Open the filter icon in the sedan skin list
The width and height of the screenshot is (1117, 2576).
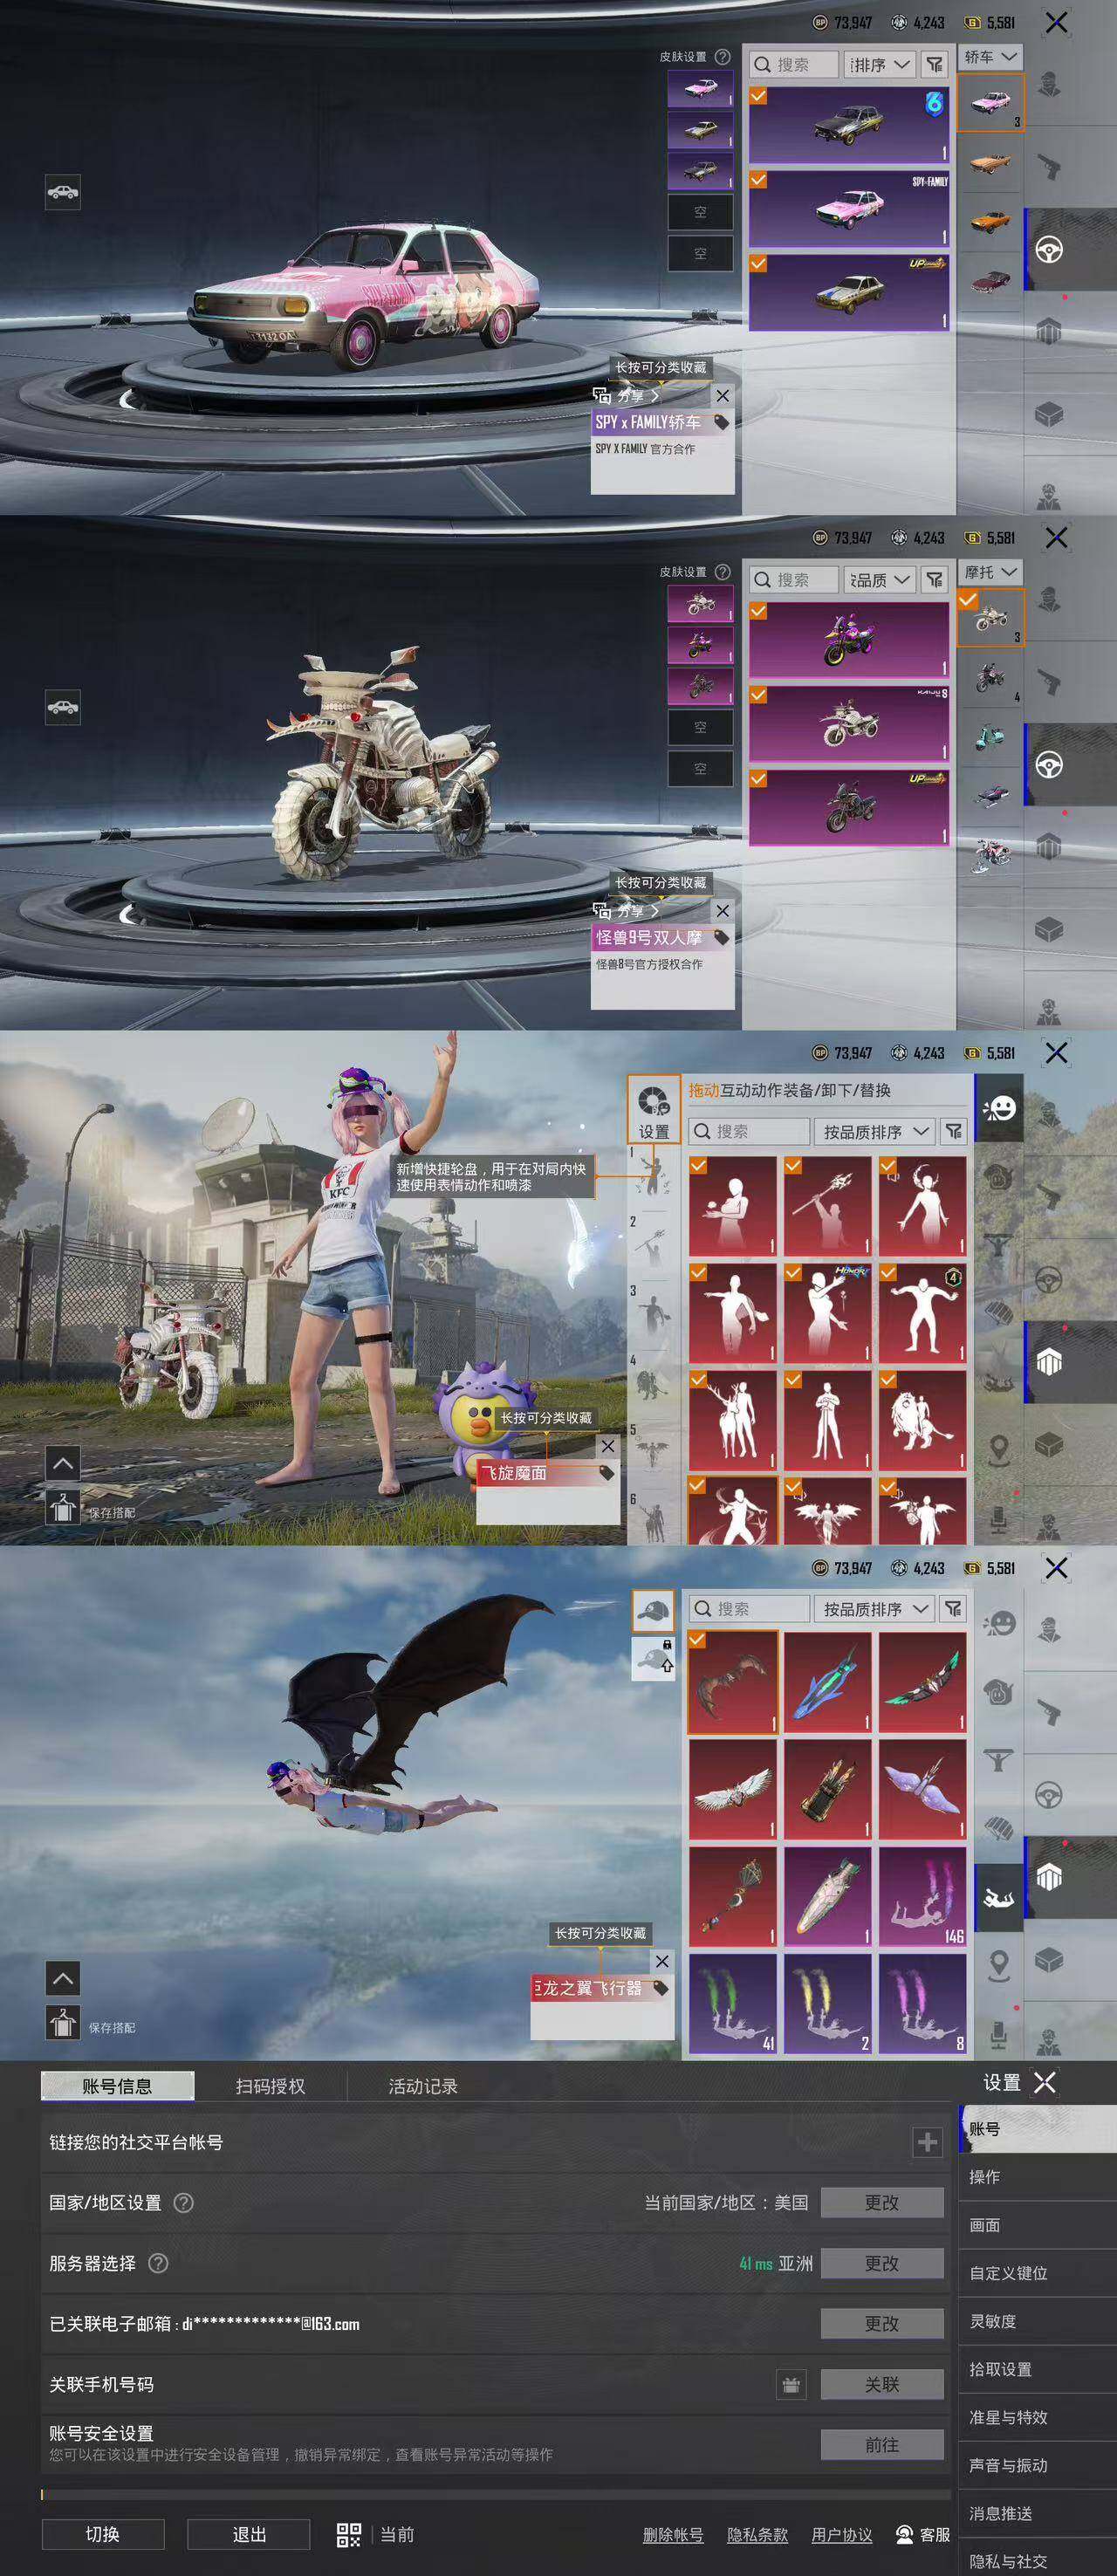[934, 65]
